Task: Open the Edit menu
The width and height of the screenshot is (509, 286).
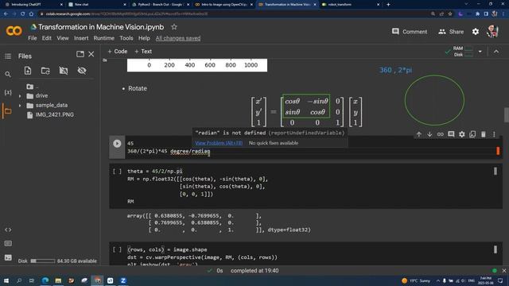Action: tap(46, 38)
